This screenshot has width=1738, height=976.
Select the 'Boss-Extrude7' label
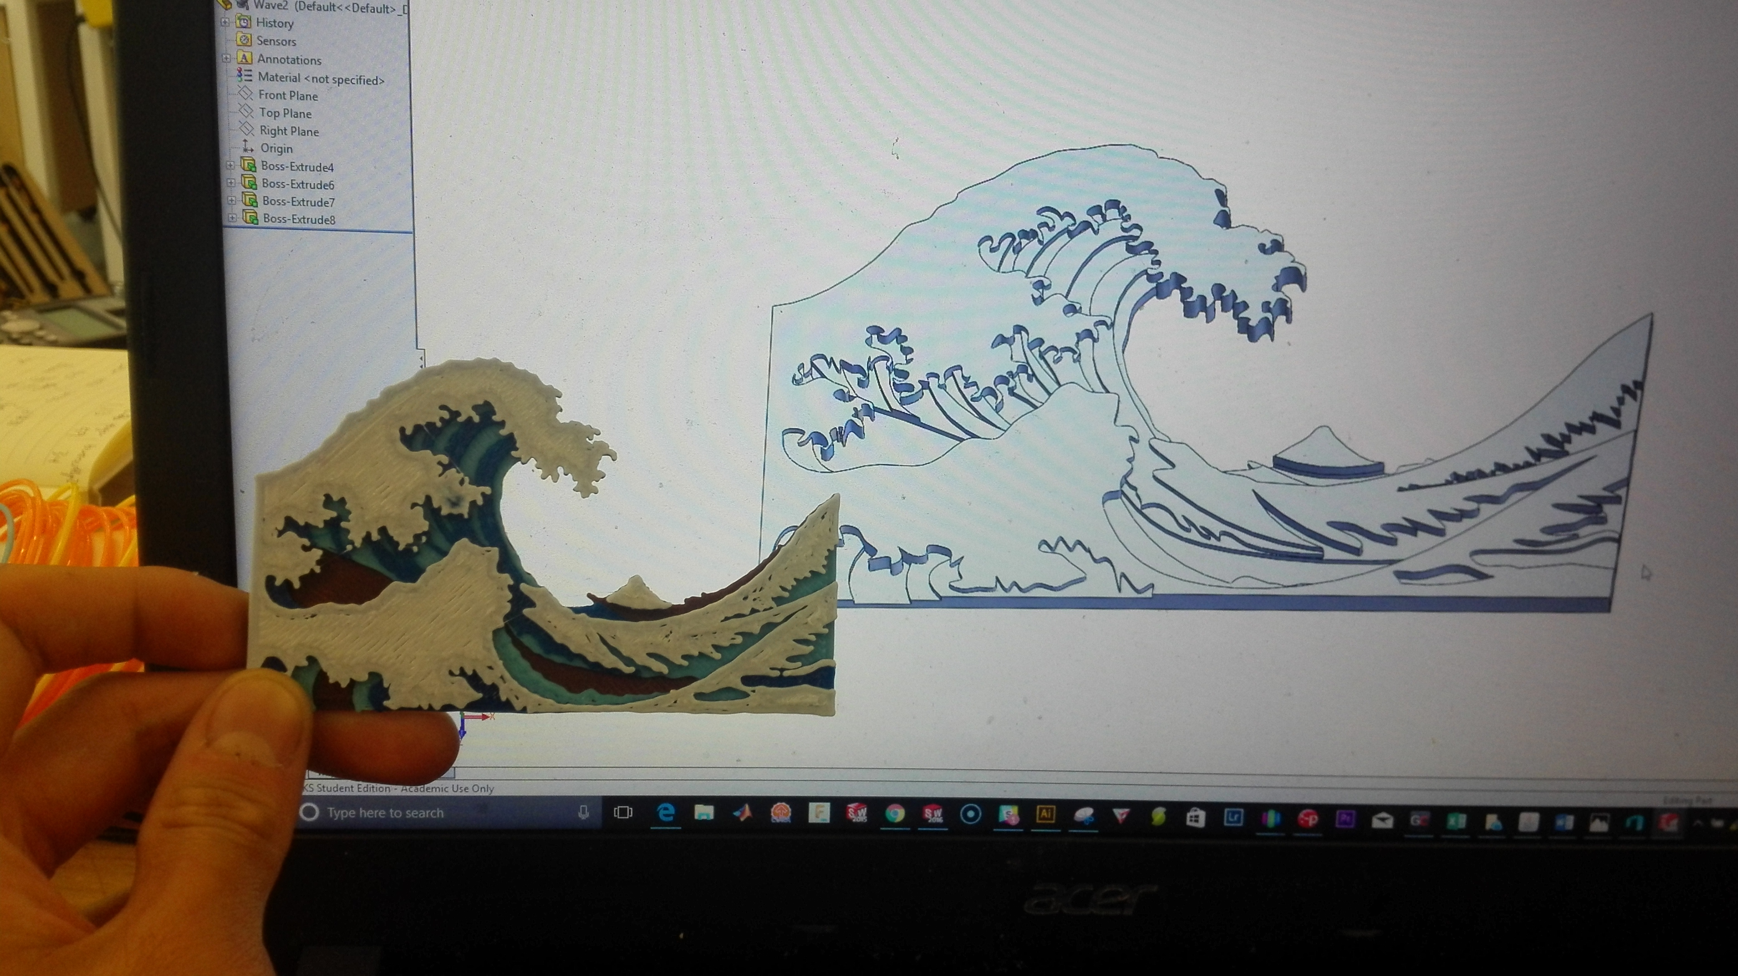click(299, 202)
